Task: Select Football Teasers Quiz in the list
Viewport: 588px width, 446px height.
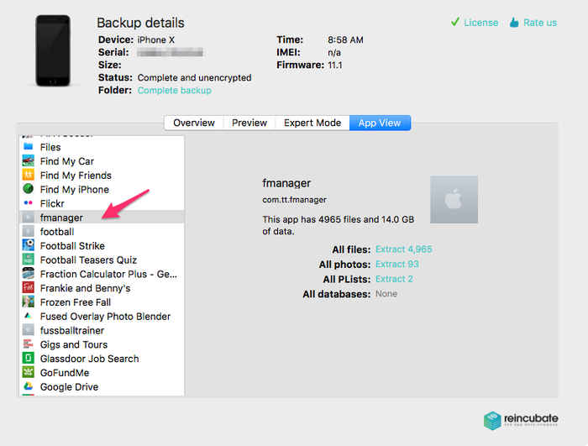Action: (102, 260)
